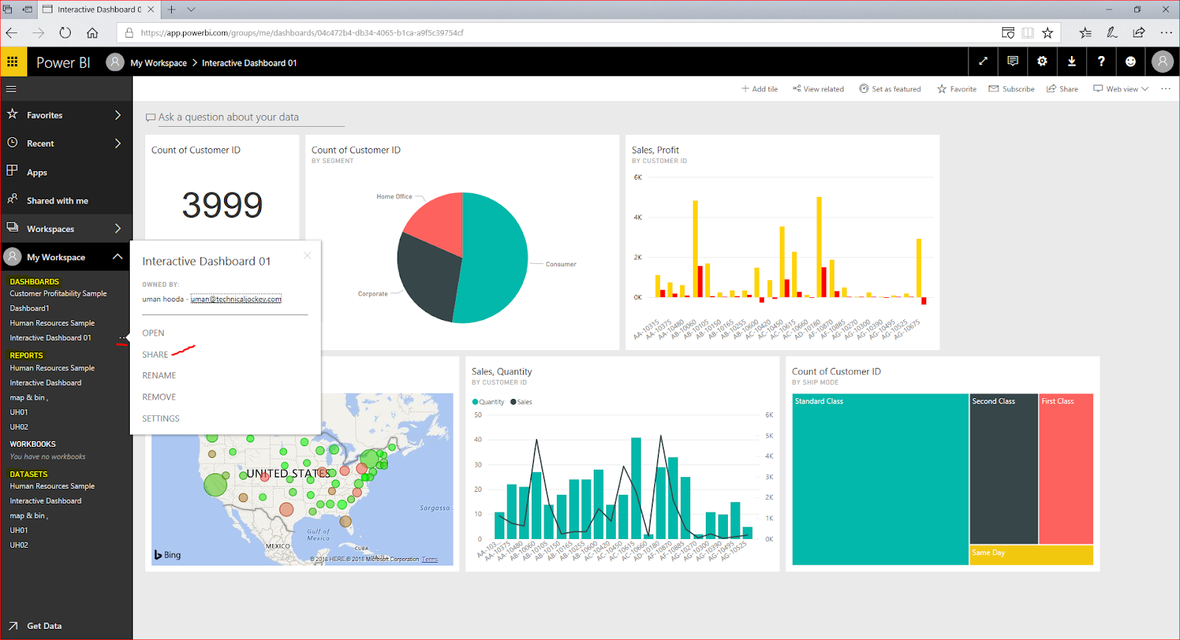
Task: Click Share in dashboard toolbar
Action: 1062,88
